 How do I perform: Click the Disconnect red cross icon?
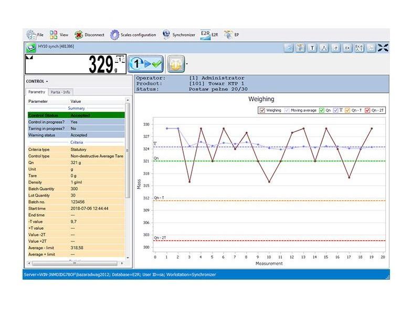pyautogui.click(x=79, y=35)
